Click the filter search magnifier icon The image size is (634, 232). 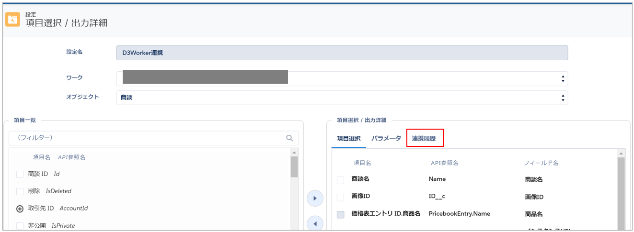tap(289, 138)
